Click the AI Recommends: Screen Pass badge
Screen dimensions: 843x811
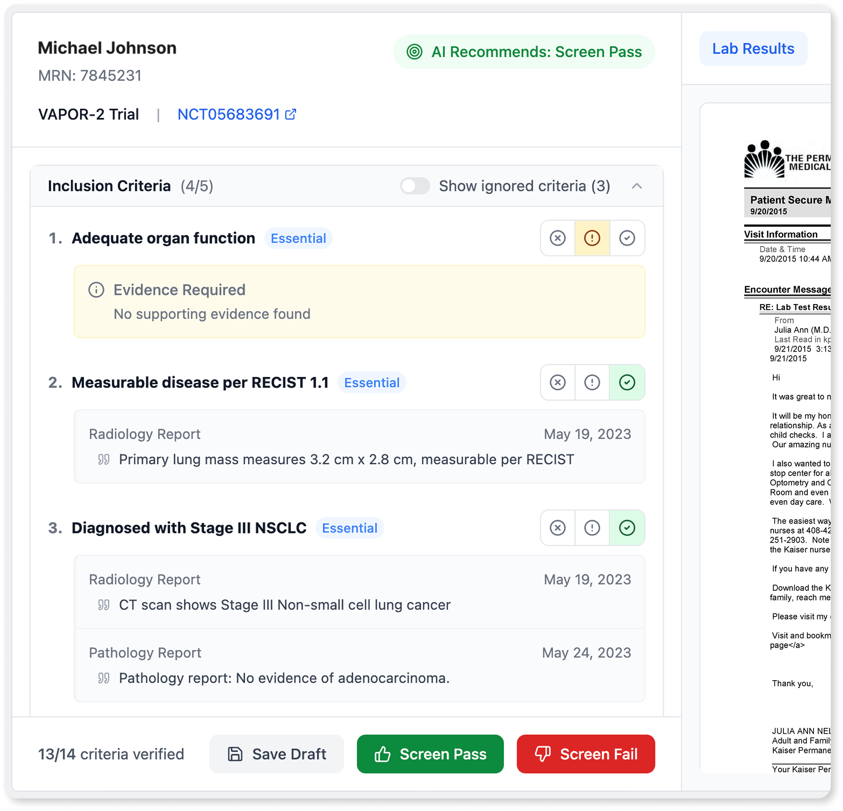click(x=523, y=52)
